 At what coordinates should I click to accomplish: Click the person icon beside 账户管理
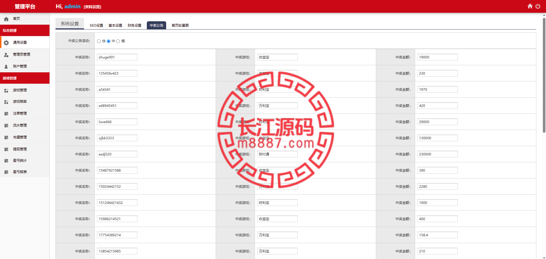pos(6,66)
